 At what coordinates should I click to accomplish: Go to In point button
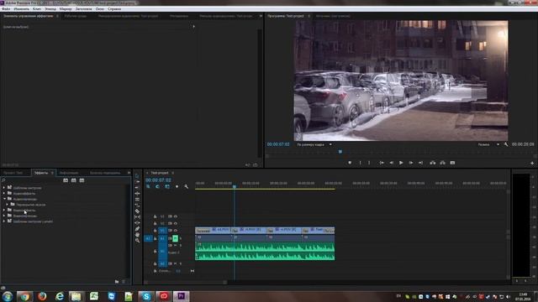coord(381,163)
